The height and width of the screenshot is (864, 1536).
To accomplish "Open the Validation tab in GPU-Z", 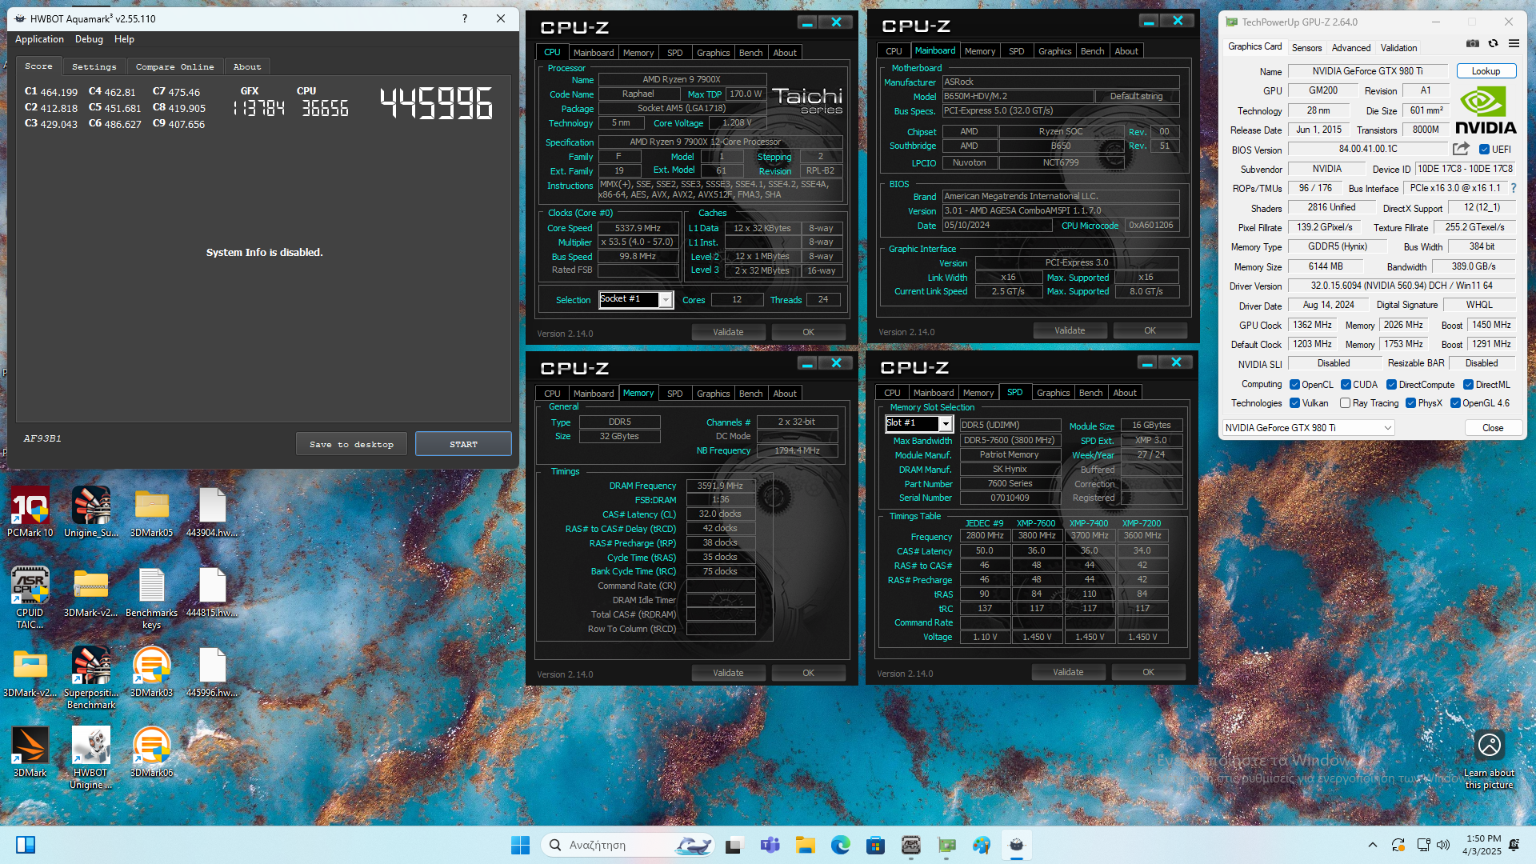I will [1398, 48].
